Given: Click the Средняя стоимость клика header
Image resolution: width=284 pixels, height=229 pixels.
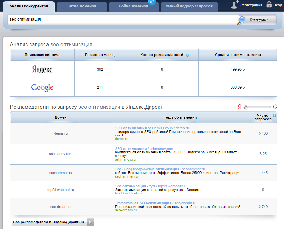Looking at the screenshot, I should (238, 55).
